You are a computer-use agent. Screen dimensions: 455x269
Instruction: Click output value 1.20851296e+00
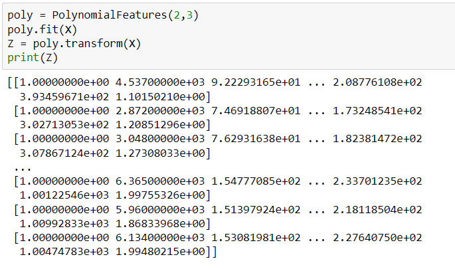(x=160, y=125)
